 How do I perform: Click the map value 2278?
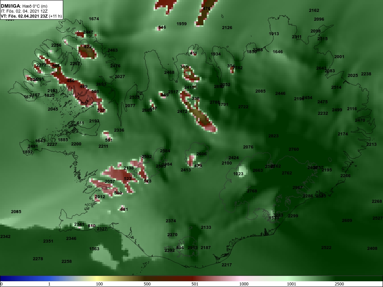38,259
